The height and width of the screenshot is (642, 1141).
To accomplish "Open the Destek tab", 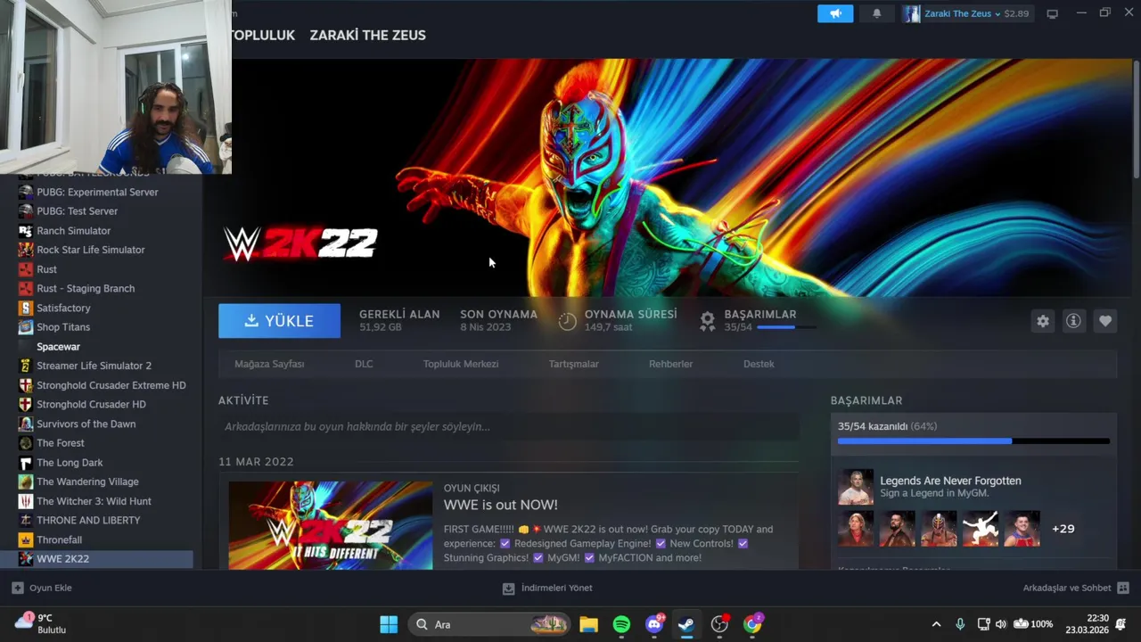I will click(759, 364).
